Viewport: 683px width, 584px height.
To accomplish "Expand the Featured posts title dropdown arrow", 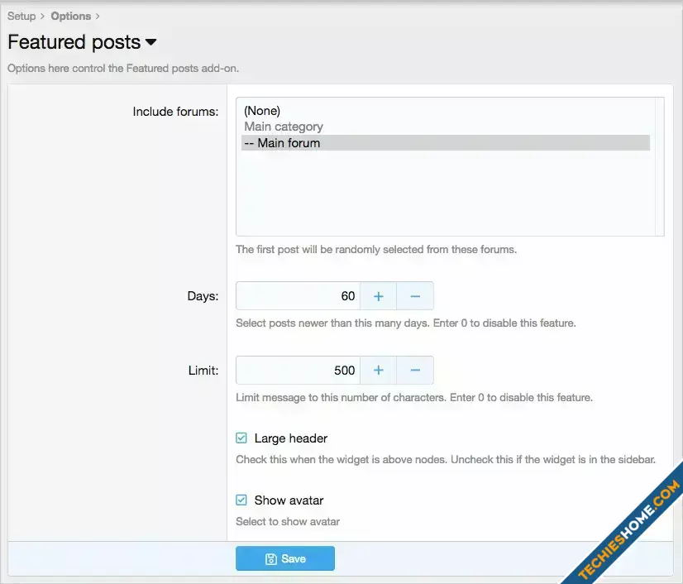I will [x=150, y=42].
